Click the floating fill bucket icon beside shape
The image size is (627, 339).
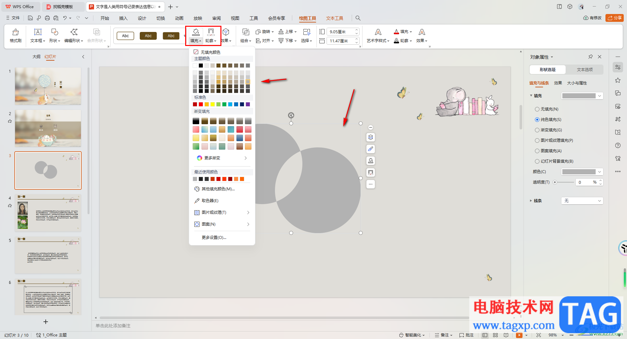(x=371, y=161)
